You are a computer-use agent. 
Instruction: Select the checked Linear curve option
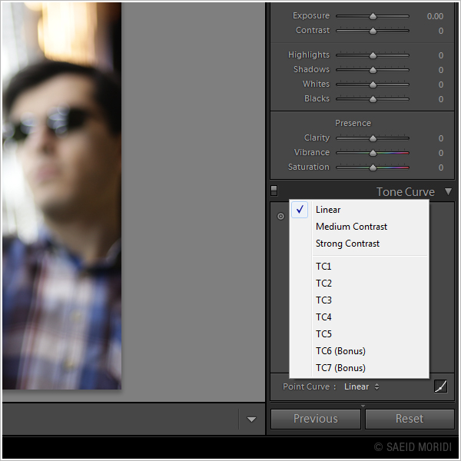(328, 210)
